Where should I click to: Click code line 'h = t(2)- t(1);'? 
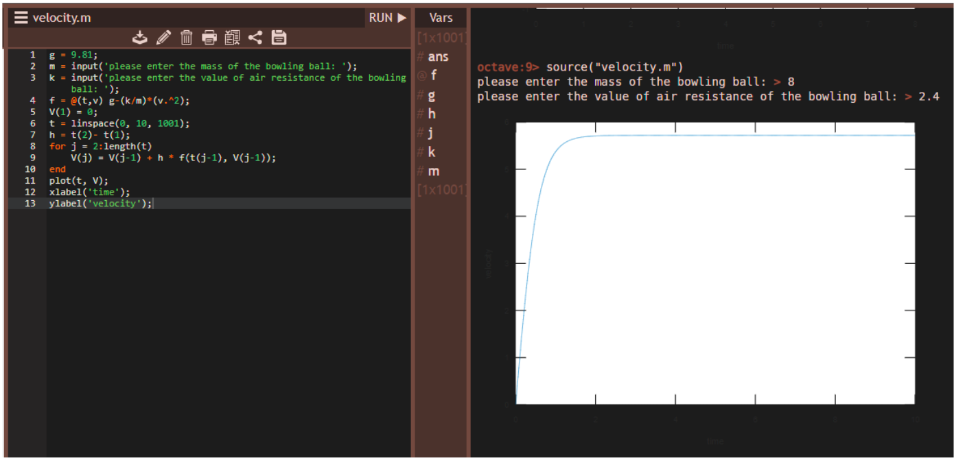pyautogui.click(x=89, y=135)
